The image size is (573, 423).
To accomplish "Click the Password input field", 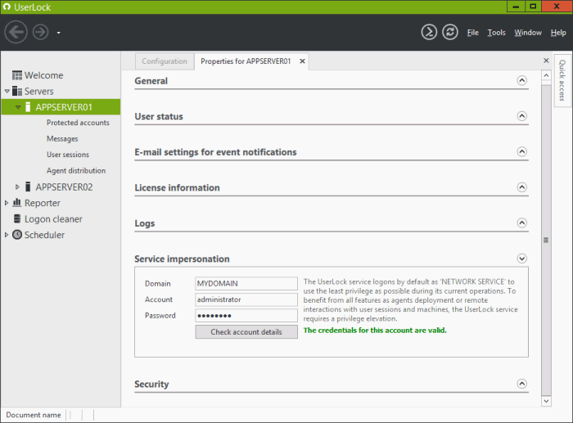I will (x=246, y=316).
